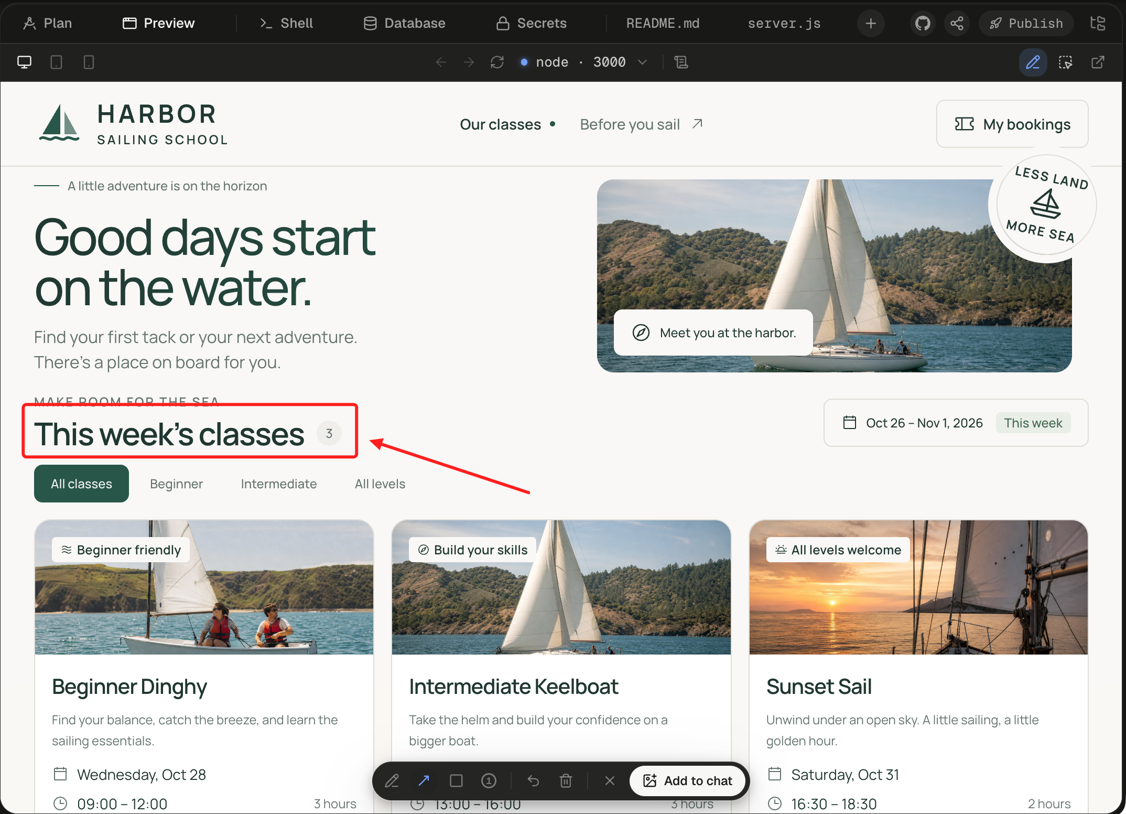This screenshot has width=1126, height=814.
Task: Open the Oct 26 – Nov 1 date picker
Action: click(956, 423)
